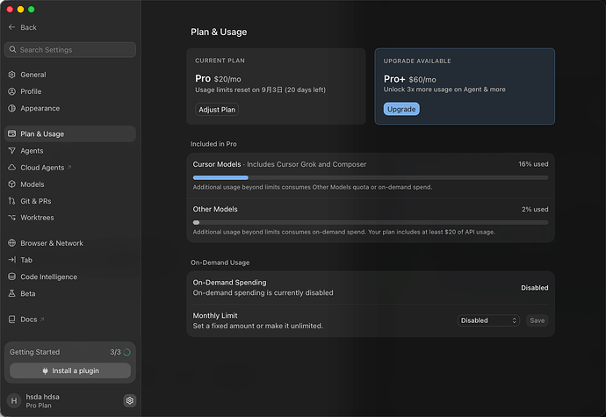Screen dimensions: 606x417
Task: Click the Back arrow icon
Action: (11, 27)
